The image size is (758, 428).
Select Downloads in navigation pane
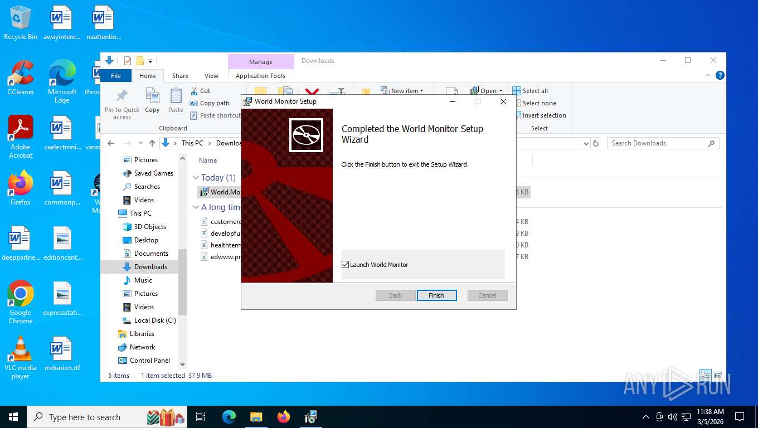(x=145, y=267)
